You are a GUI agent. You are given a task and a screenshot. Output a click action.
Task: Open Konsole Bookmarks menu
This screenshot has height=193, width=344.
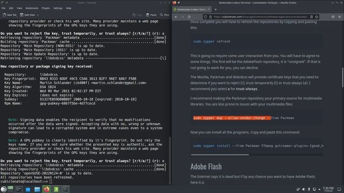pos(32,8)
